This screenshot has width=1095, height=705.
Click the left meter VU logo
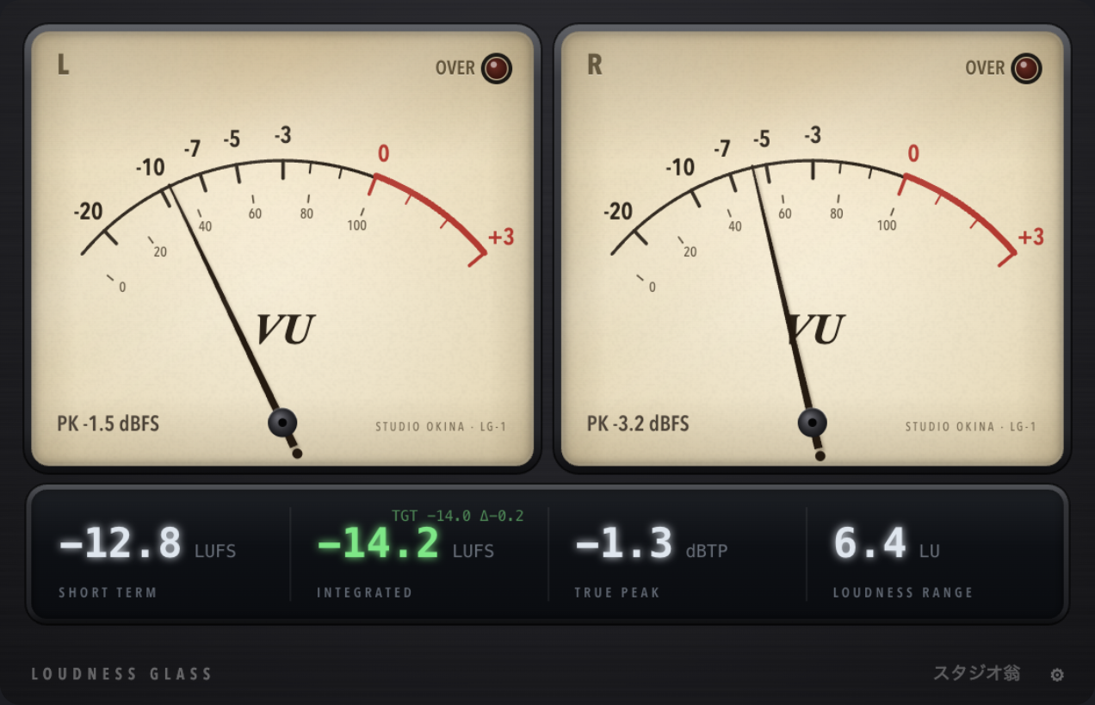coord(285,330)
